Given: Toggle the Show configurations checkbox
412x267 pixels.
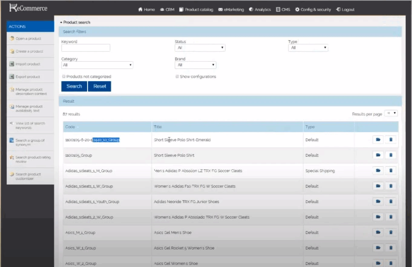Looking at the screenshot, I should [177, 77].
